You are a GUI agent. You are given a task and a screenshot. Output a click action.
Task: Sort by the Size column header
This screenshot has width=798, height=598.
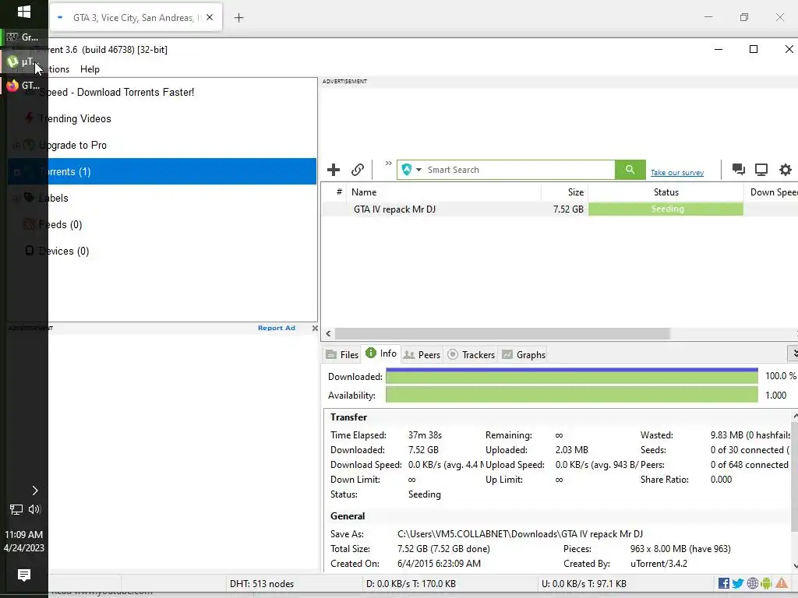[564, 192]
